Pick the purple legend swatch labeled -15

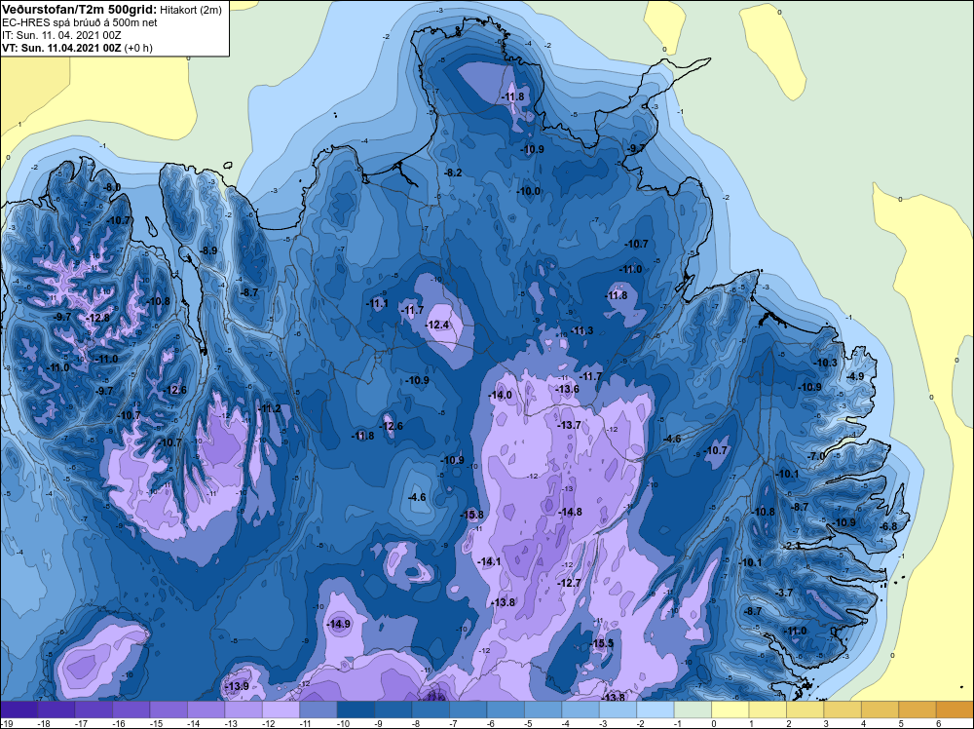coord(169,710)
